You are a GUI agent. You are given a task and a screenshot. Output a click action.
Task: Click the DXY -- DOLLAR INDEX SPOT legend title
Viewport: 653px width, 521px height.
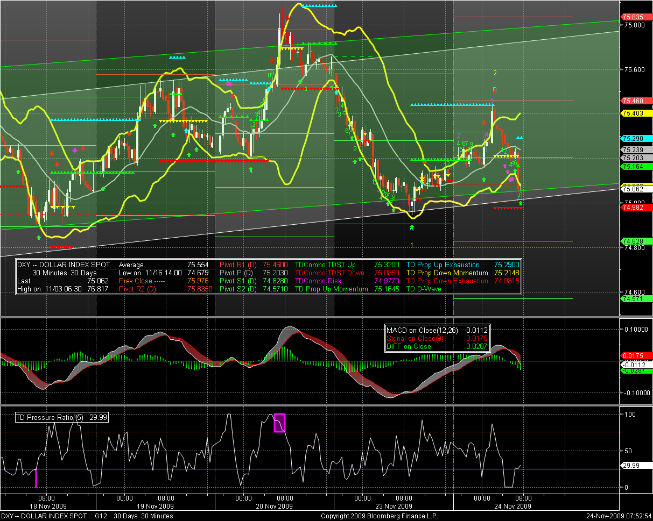click(64, 265)
